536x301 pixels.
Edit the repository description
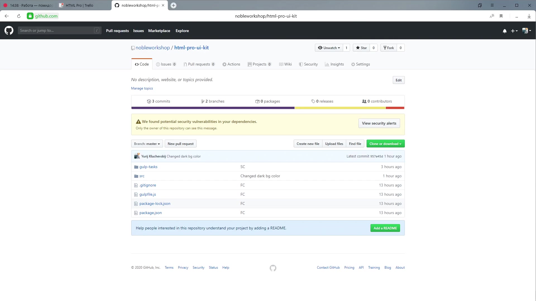coord(398,80)
